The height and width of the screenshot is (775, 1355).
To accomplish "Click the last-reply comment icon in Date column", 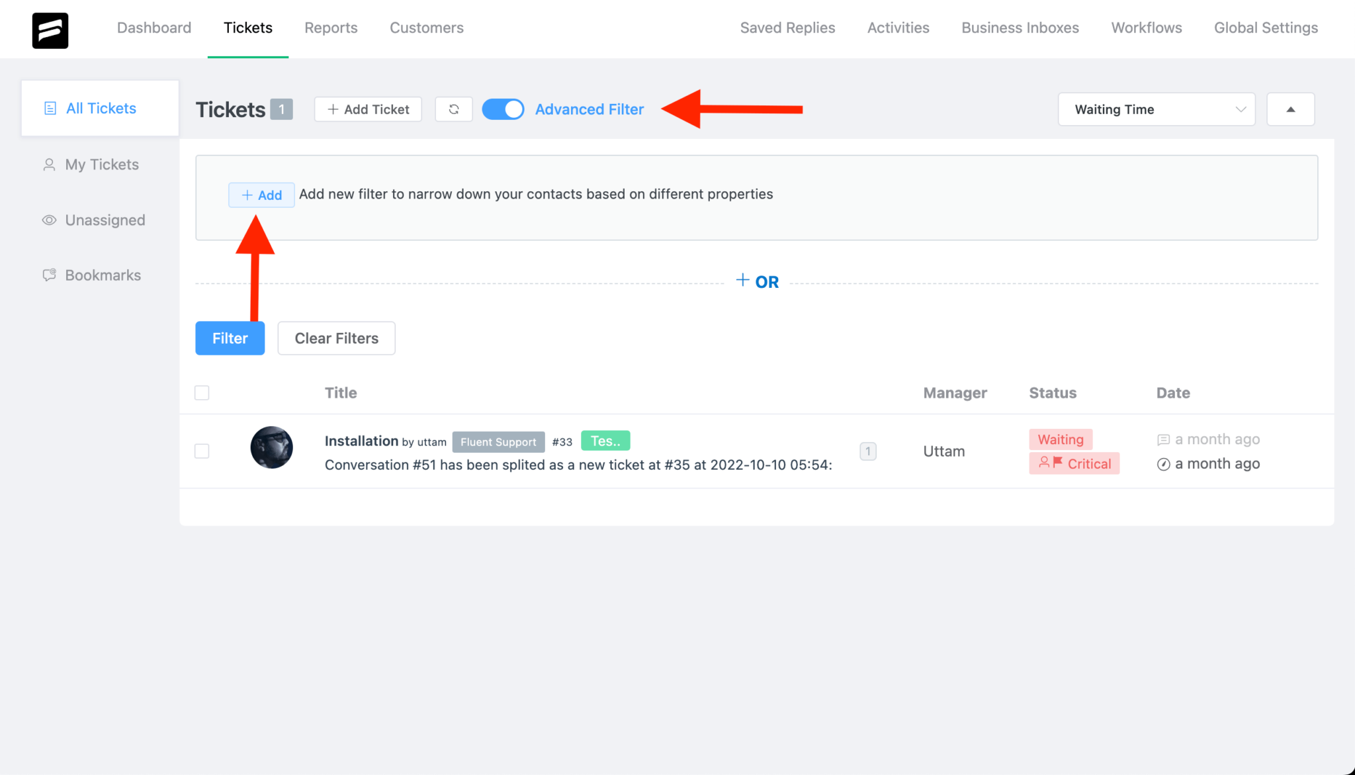I will point(1163,439).
